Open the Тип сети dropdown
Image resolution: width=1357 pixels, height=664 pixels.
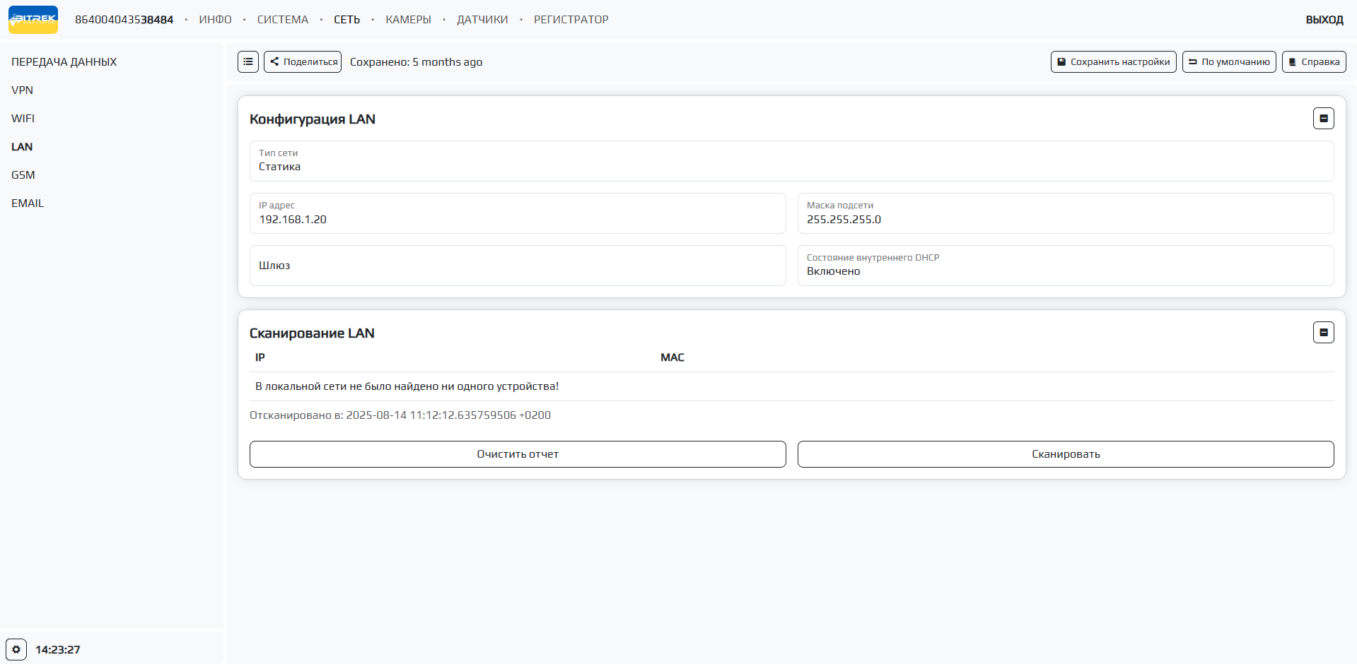pos(791,161)
